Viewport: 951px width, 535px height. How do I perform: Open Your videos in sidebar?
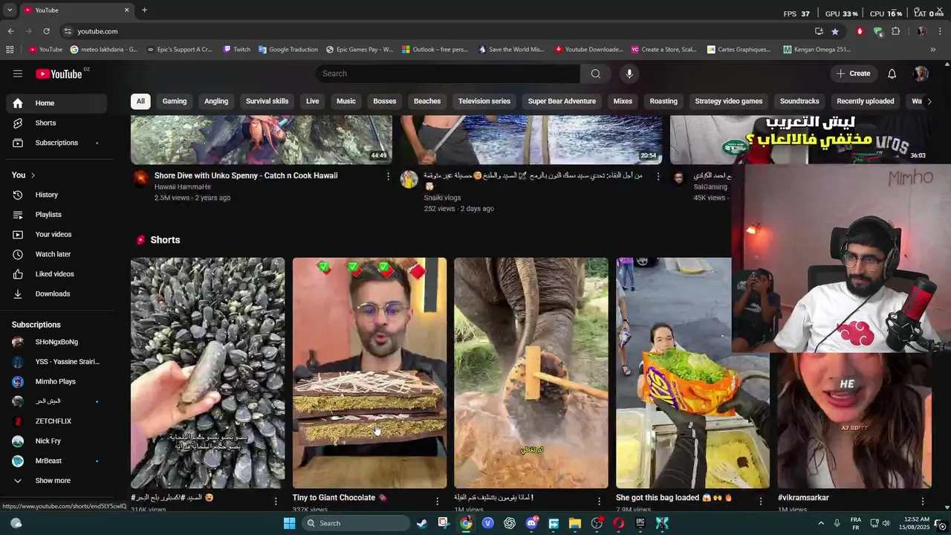tap(56, 234)
